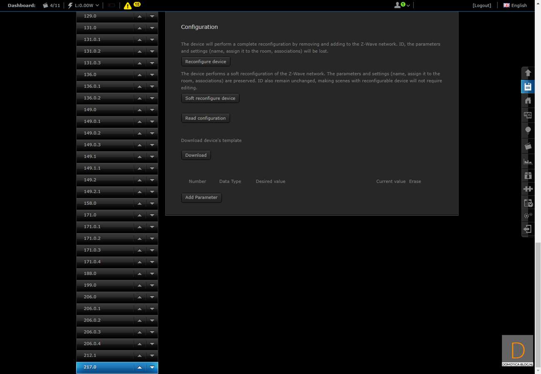The width and height of the screenshot is (541, 374).
Task: Click the box with down arrow sidebar icon
Action: tap(528, 175)
